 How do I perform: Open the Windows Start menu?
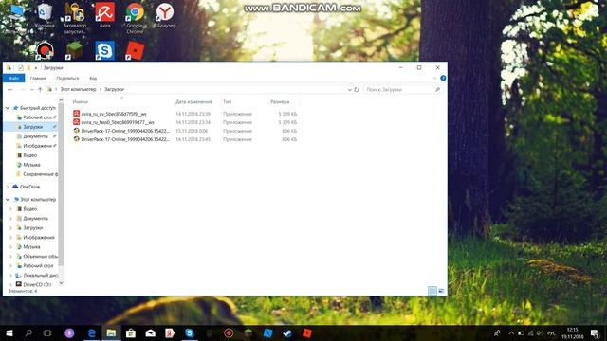pyautogui.click(x=9, y=332)
